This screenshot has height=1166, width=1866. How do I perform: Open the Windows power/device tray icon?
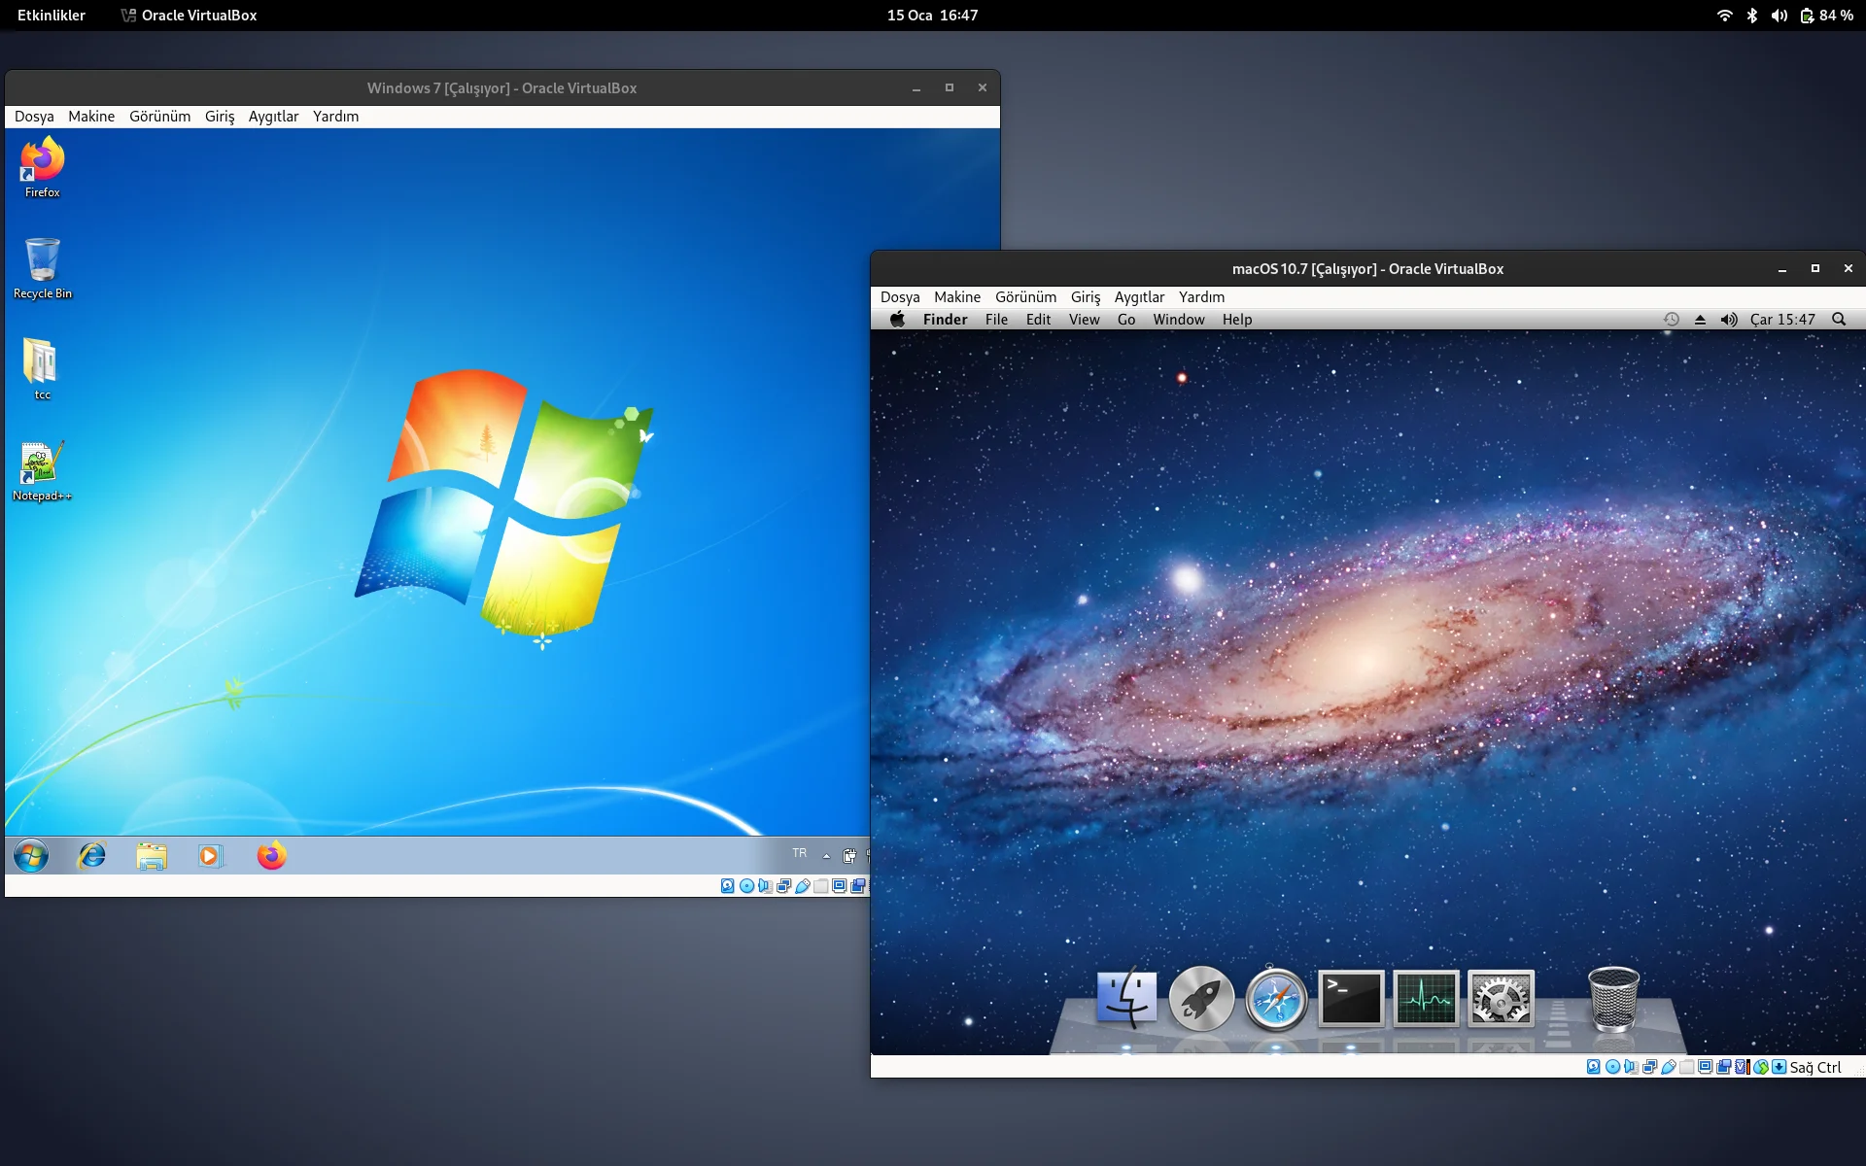(x=849, y=856)
